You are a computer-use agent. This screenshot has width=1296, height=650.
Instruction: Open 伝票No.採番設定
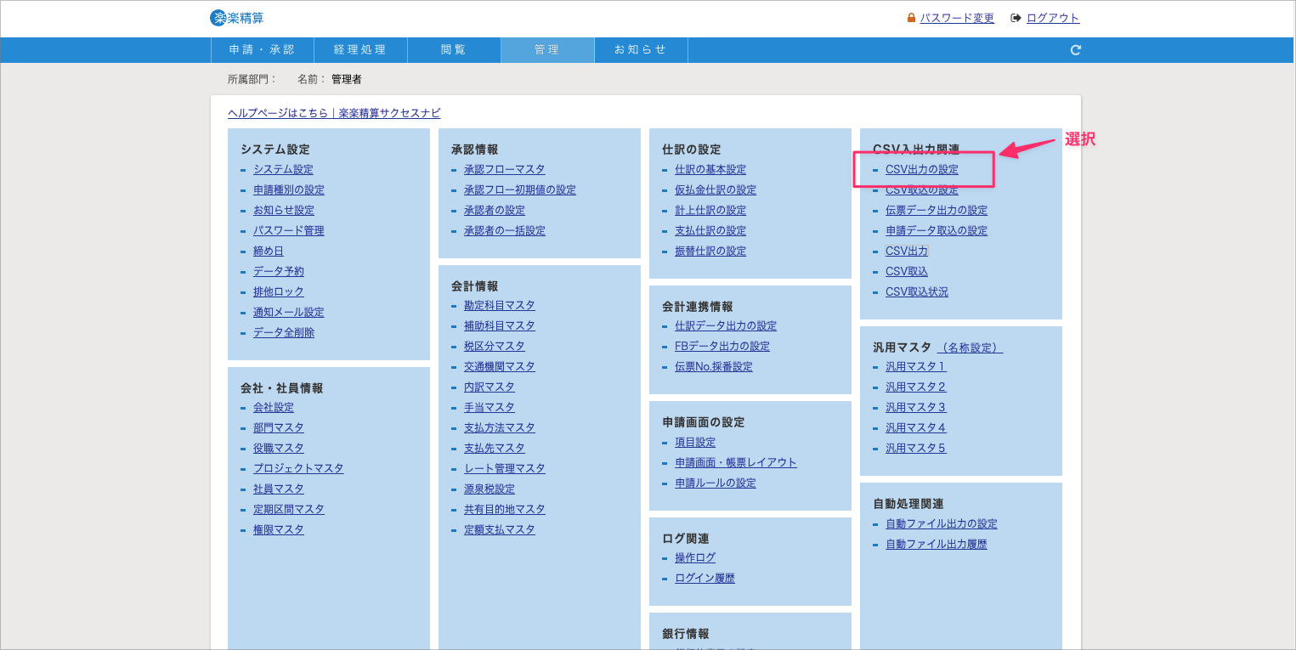(x=714, y=367)
